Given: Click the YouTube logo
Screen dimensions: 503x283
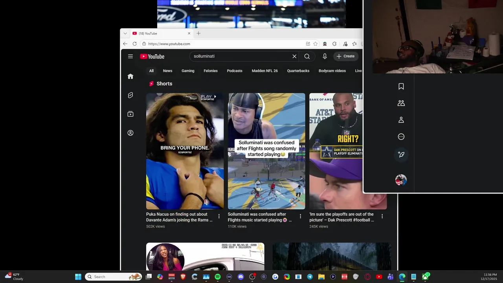Looking at the screenshot, I should (x=152, y=56).
